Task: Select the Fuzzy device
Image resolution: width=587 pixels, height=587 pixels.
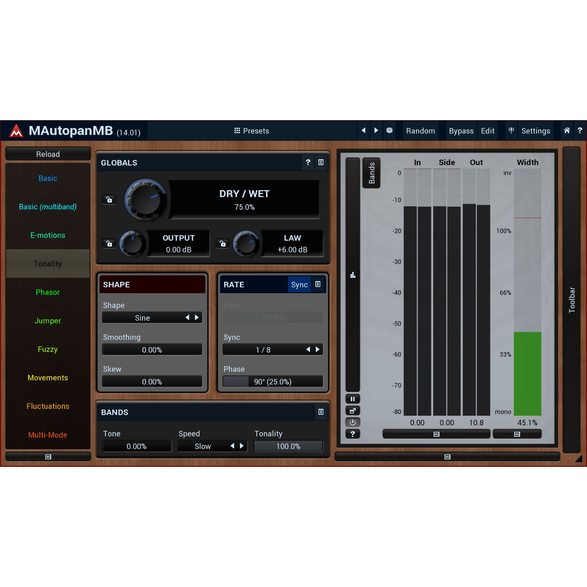Action: coord(48,349)
